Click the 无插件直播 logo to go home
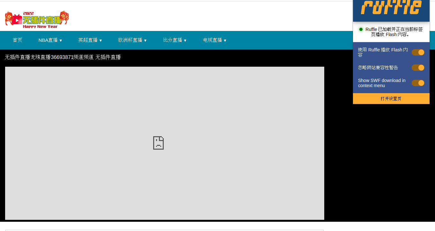Screen dimensions: 435x231 pyautogui.click(x=41, y=19)
